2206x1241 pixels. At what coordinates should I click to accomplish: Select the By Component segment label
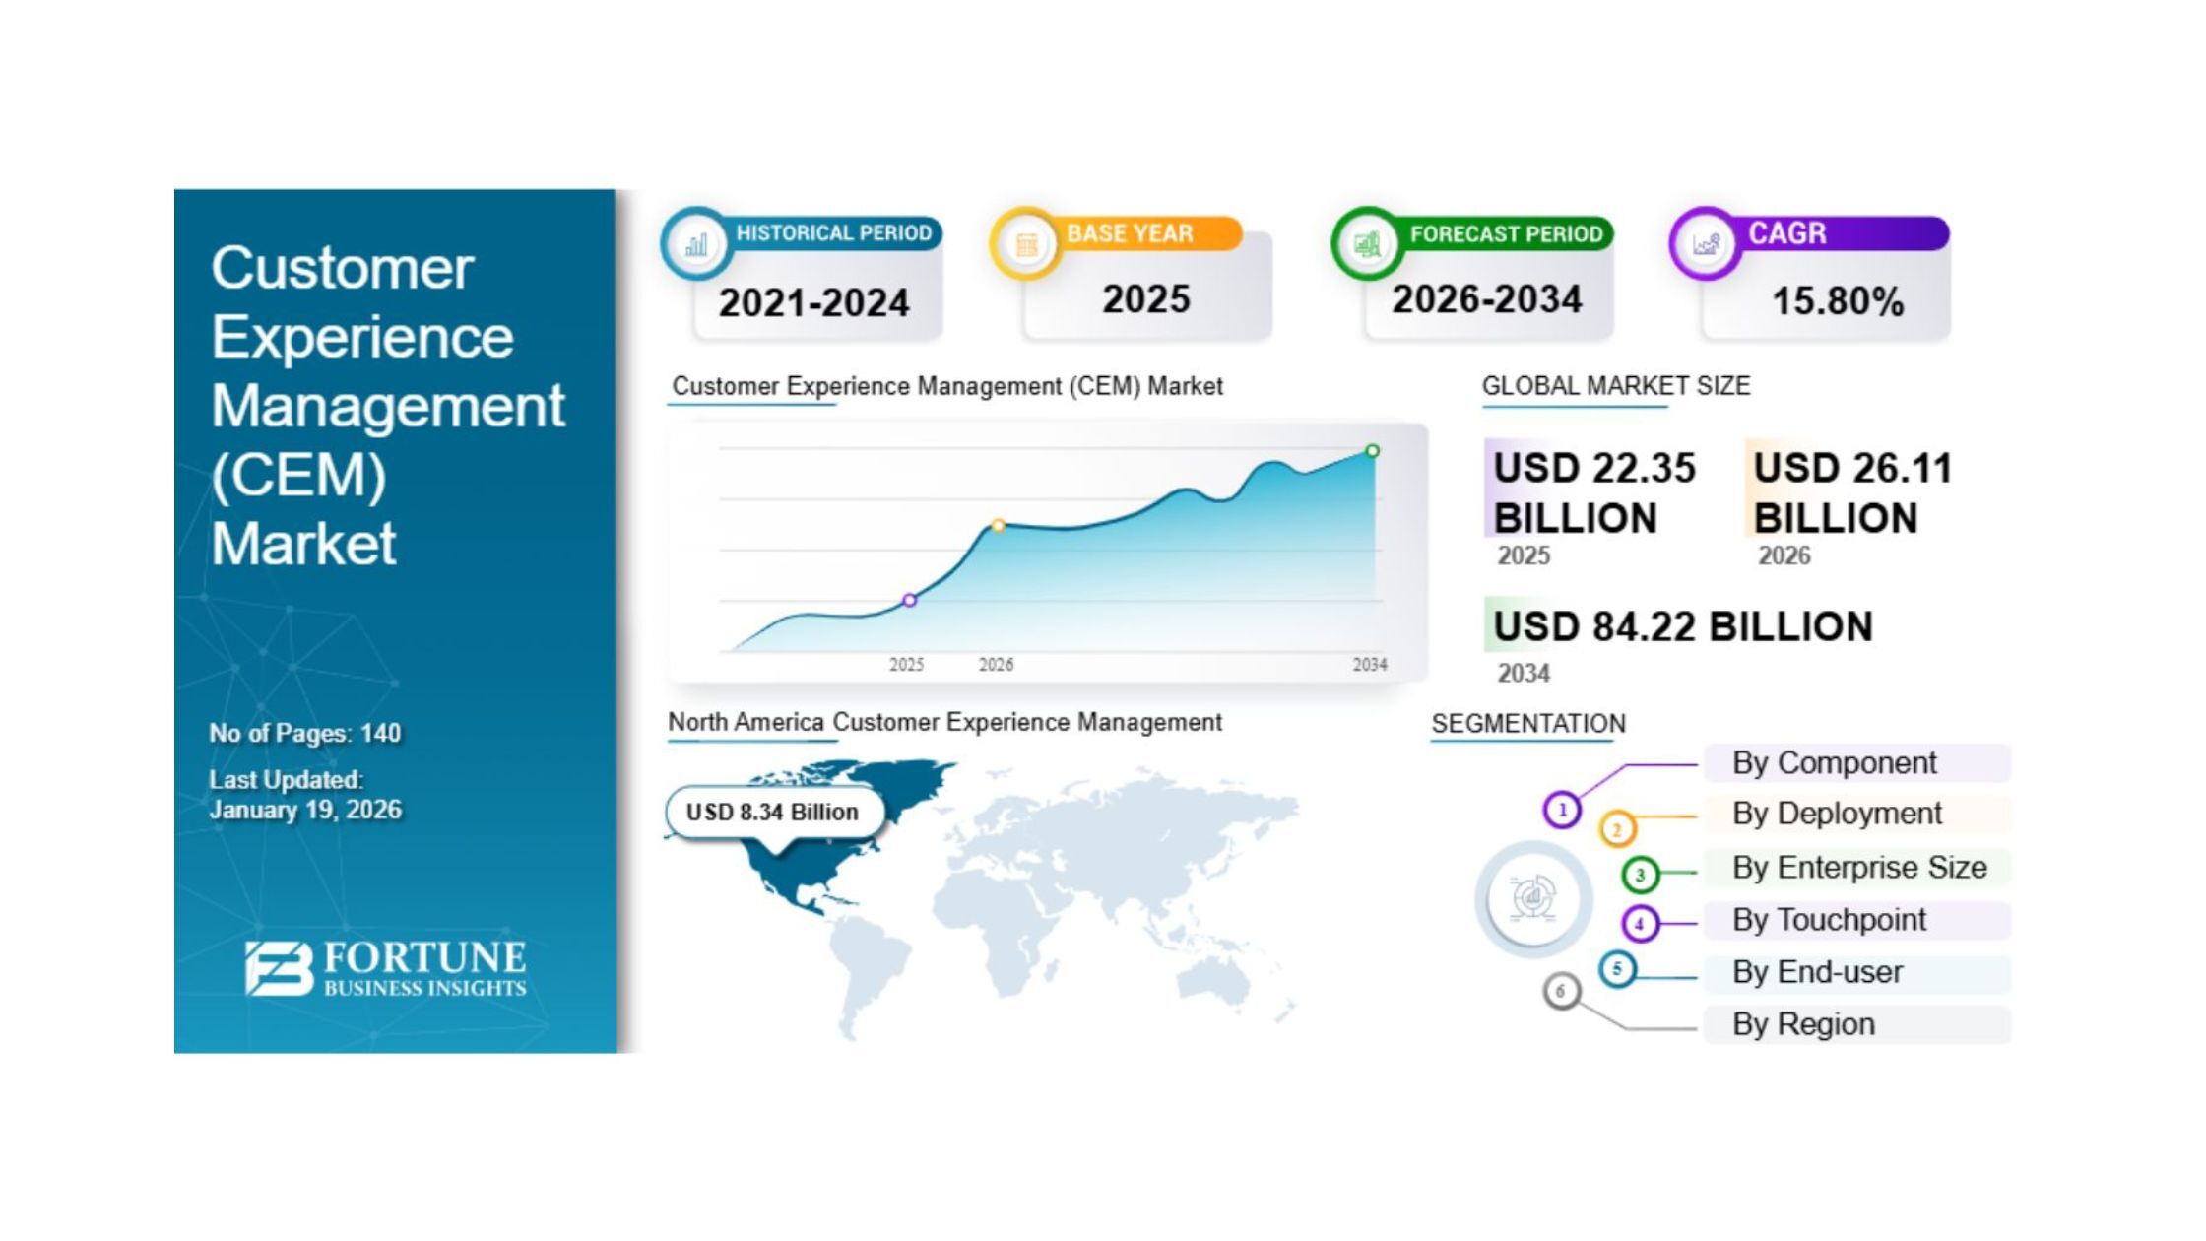coord(1834,763)
